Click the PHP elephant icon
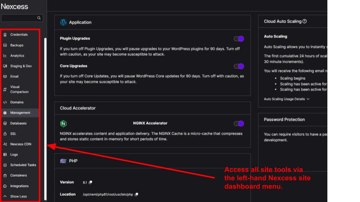The height and width of the screenshot is (202, 360). [63, 161]
